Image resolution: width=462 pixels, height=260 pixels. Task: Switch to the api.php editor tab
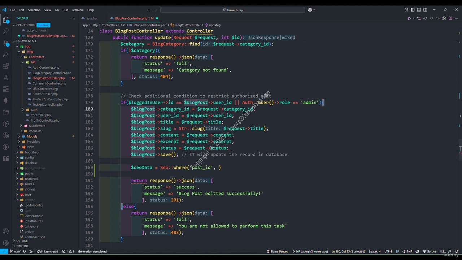(x=91, y=18)
